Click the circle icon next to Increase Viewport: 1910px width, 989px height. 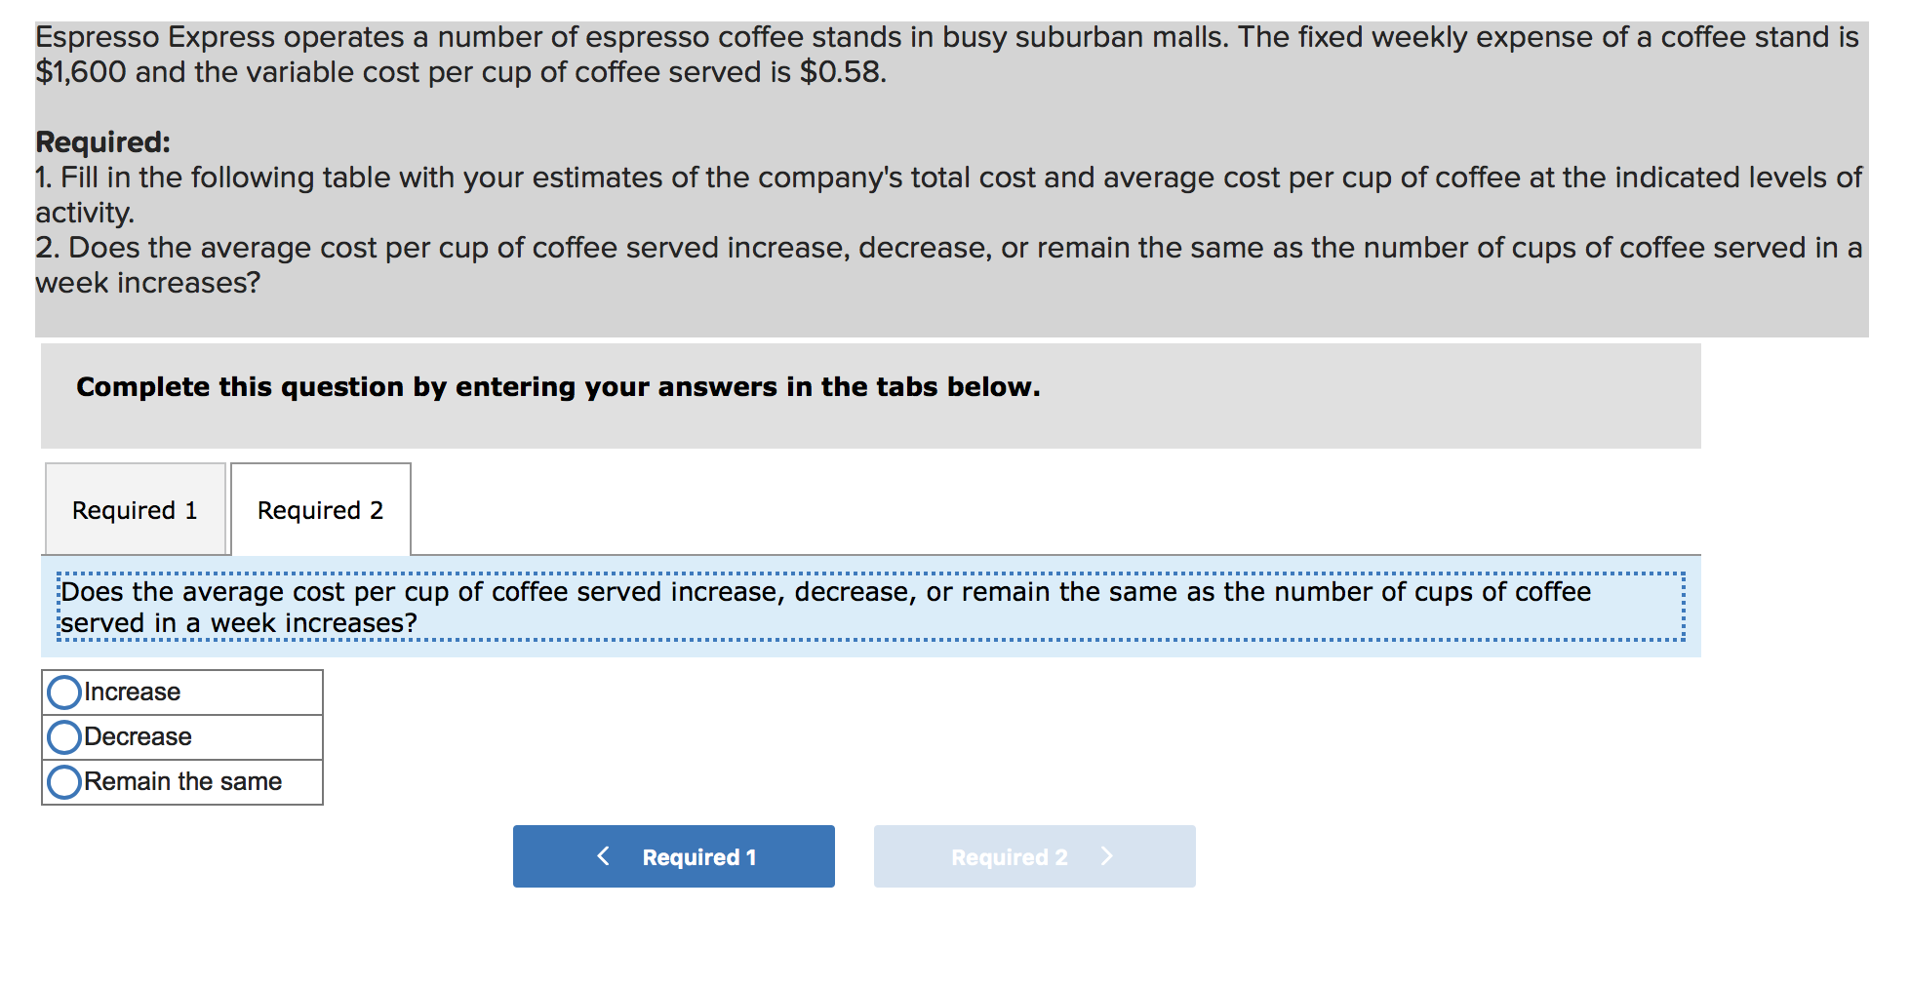(x=62, y=692)
